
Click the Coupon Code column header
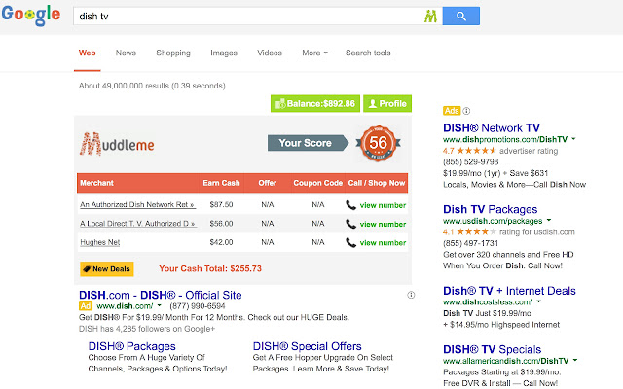[x=318, y=183]
